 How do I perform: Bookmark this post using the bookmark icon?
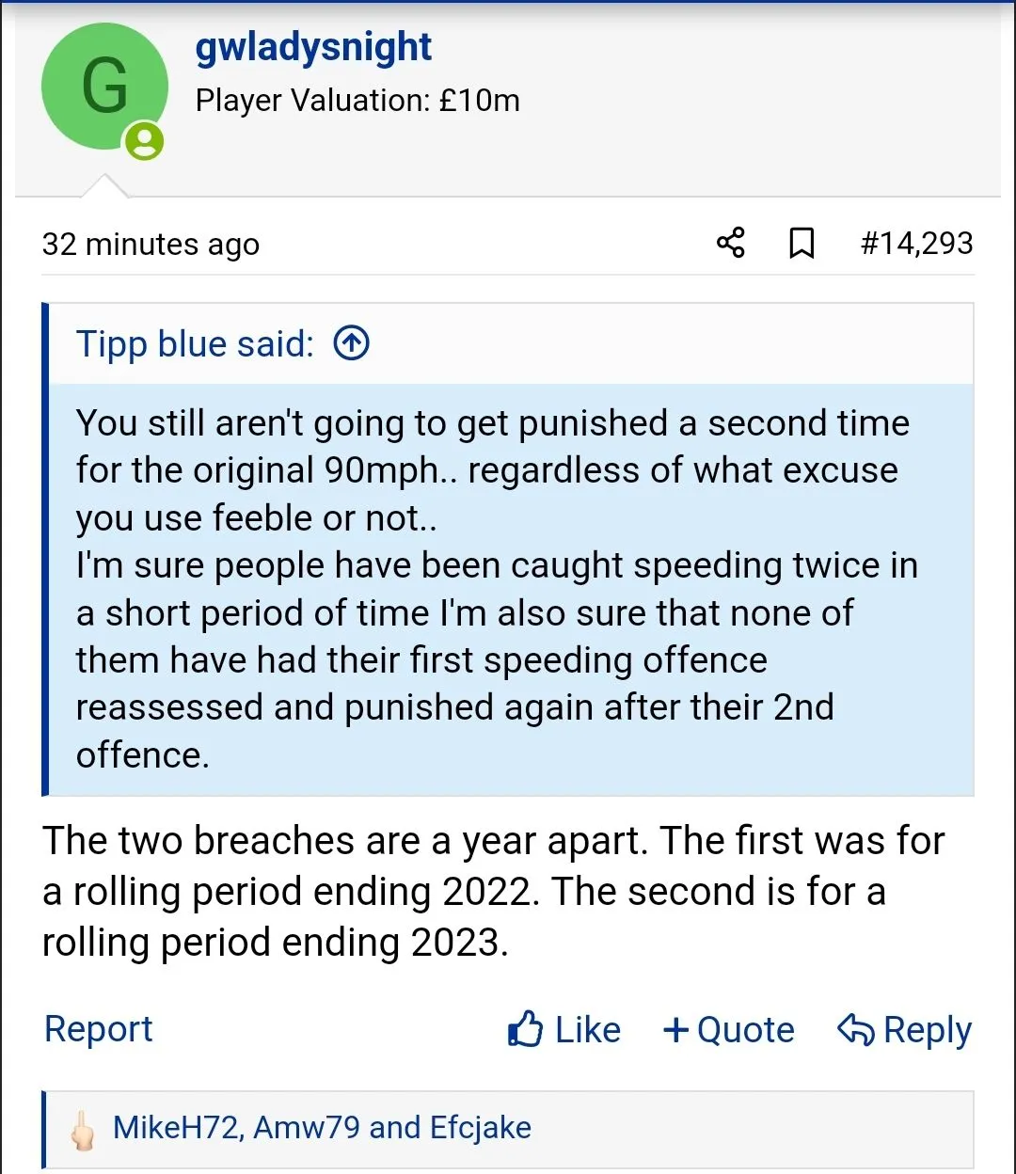click(801, 244)
